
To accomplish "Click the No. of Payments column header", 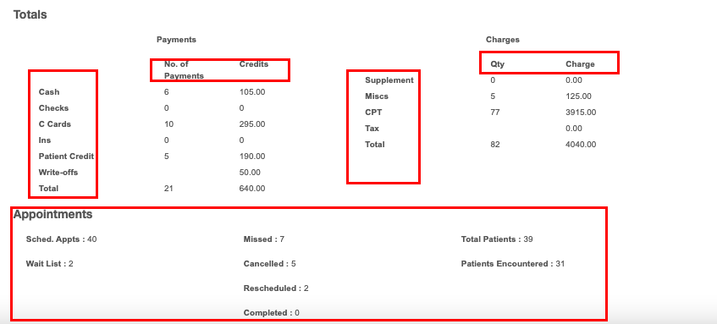I will pyautogui.click(x=184, y=70).
